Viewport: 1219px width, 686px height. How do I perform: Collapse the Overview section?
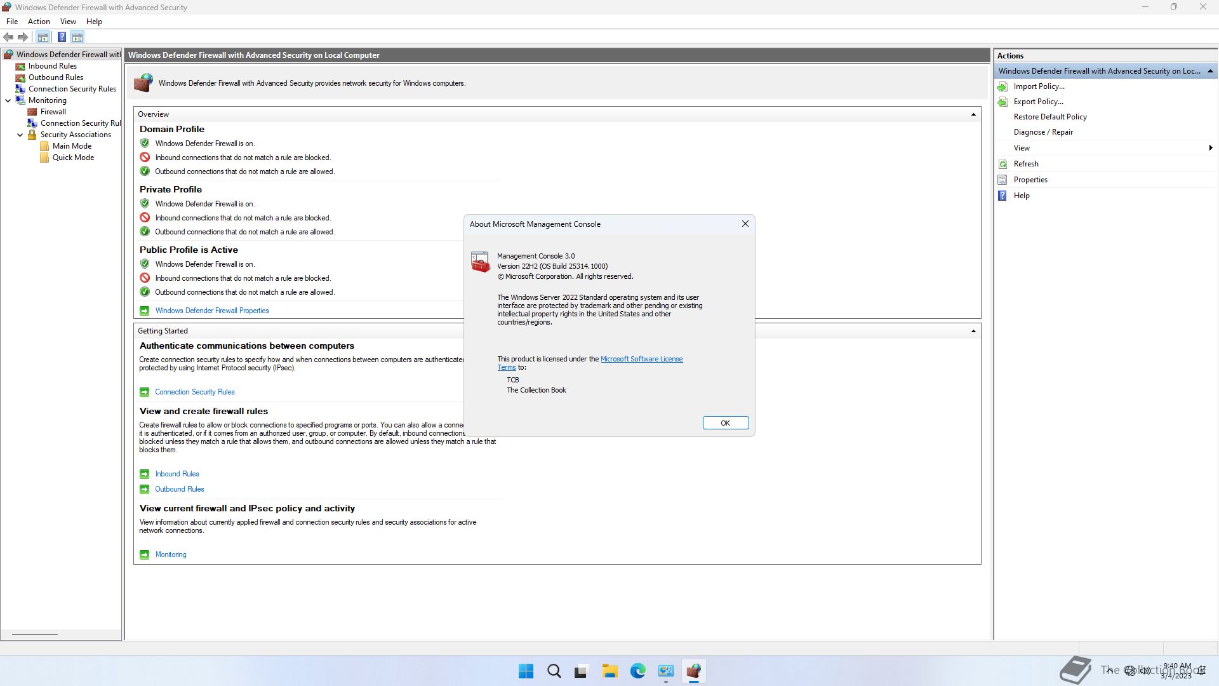973,114
